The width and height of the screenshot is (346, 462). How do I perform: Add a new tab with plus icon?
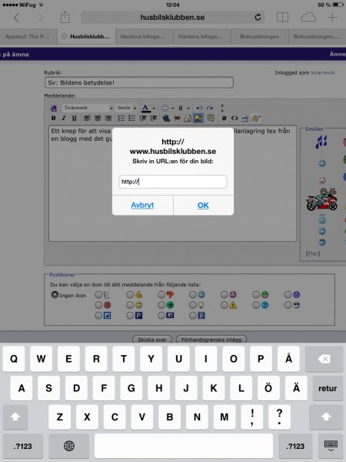pos(332,18)
